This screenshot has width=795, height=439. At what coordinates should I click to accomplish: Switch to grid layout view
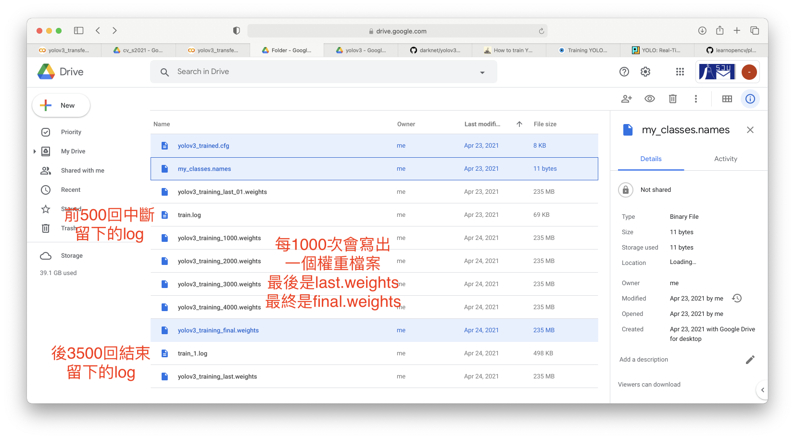click(x=727, y=99)
